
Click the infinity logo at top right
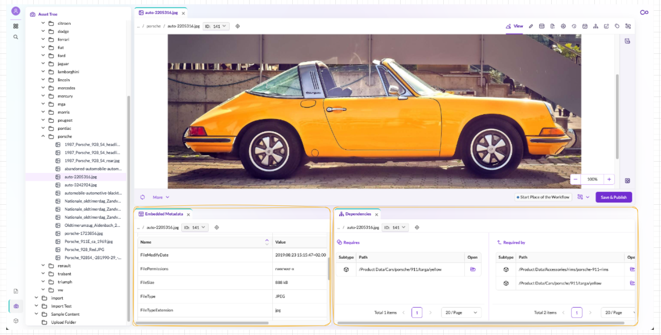(x=644, y=13)
